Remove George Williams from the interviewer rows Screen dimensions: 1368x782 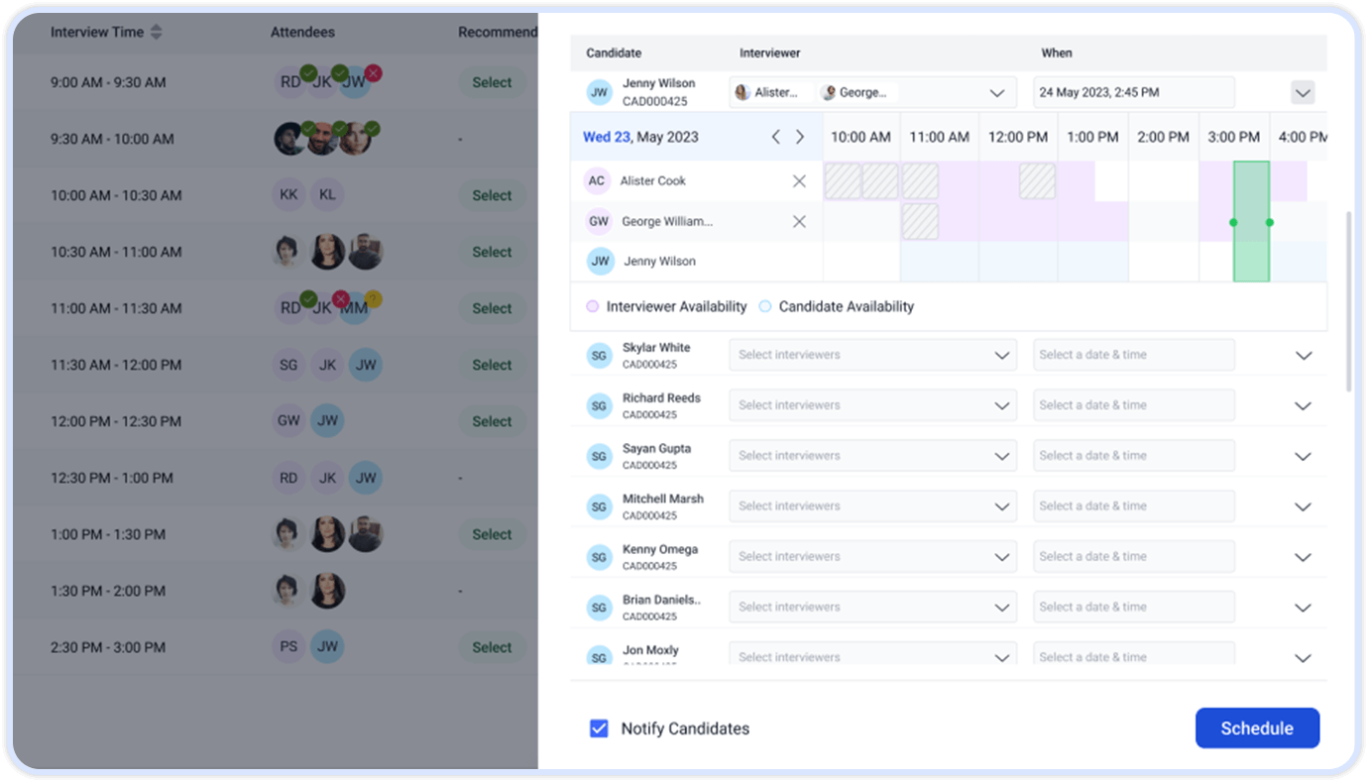[799, 222]
